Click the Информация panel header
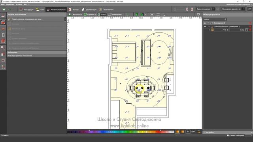Viewport: 253px width, 142px height. (x=37, y=52)
